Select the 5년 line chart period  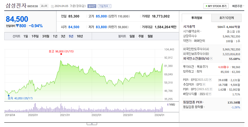click(71, 36)
